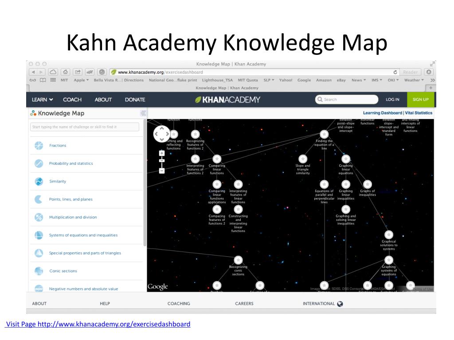The width and height of the screenshot is (454, 340).
Task: Show more bookmarks with the overflow chevron
Action: 433,80
